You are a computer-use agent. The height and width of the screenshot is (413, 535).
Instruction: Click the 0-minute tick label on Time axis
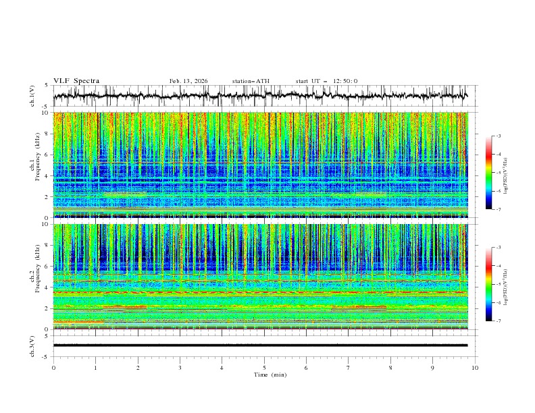[x=53, y=368]
